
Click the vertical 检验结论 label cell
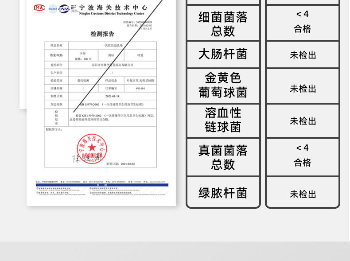tap(56, 117)
